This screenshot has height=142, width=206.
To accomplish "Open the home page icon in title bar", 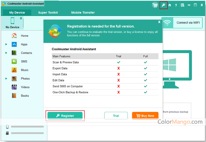I will pyautogui.click(x=170, y=5).
